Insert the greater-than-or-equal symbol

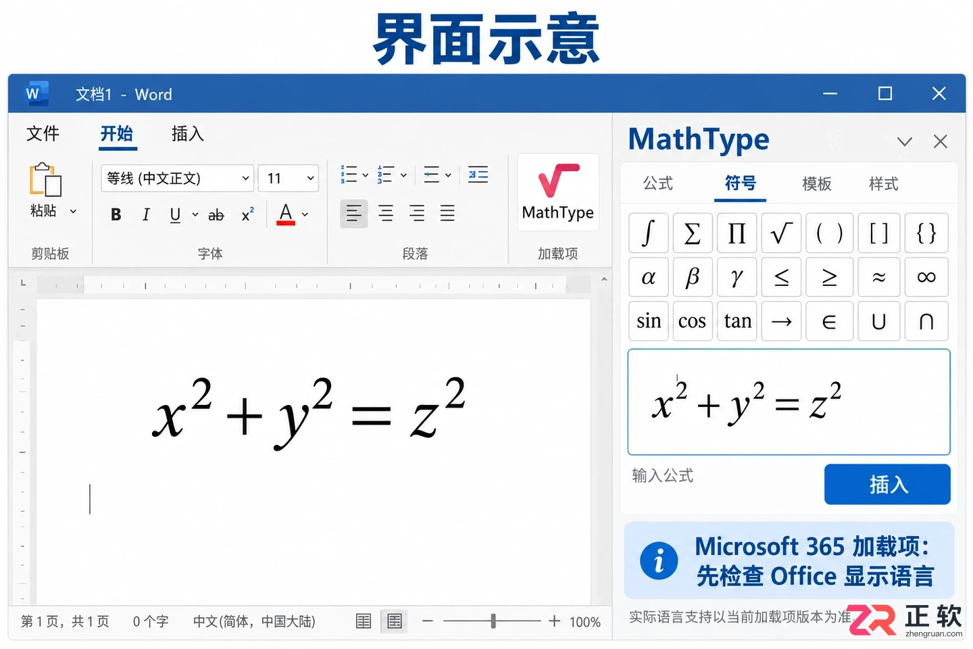tap(829, 277)
